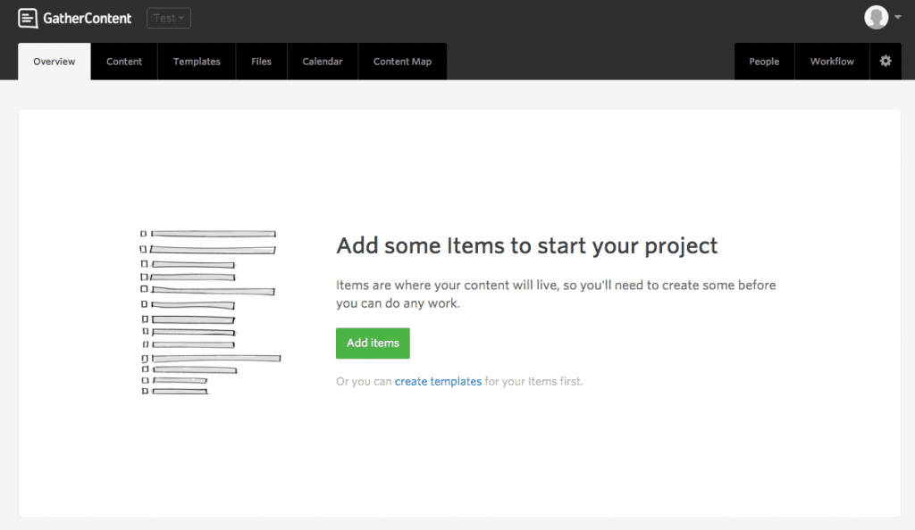Click the user avatar icon
The image size is (915, 530).
[x=876, y=18]
